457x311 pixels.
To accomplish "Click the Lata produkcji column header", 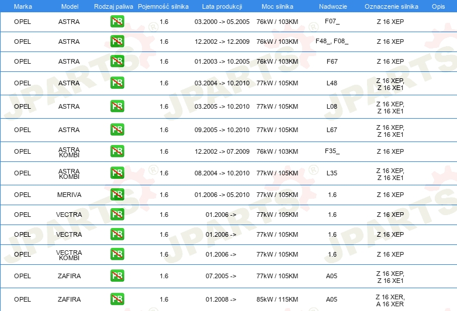I will (x=222, y=6).
